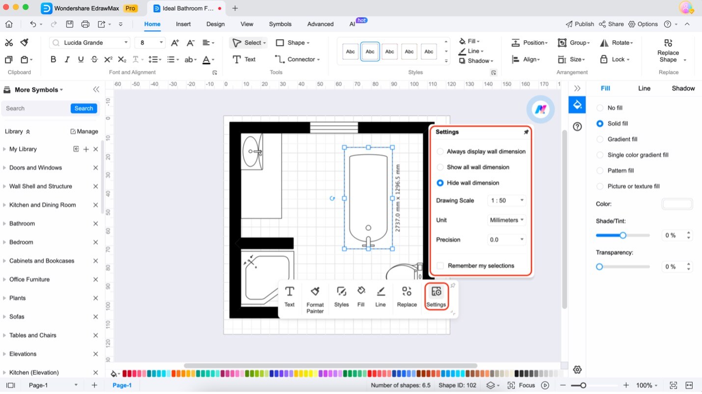Click the Cut scissors icon
Viewport: 702px width, 394px height.
point(9,43)
